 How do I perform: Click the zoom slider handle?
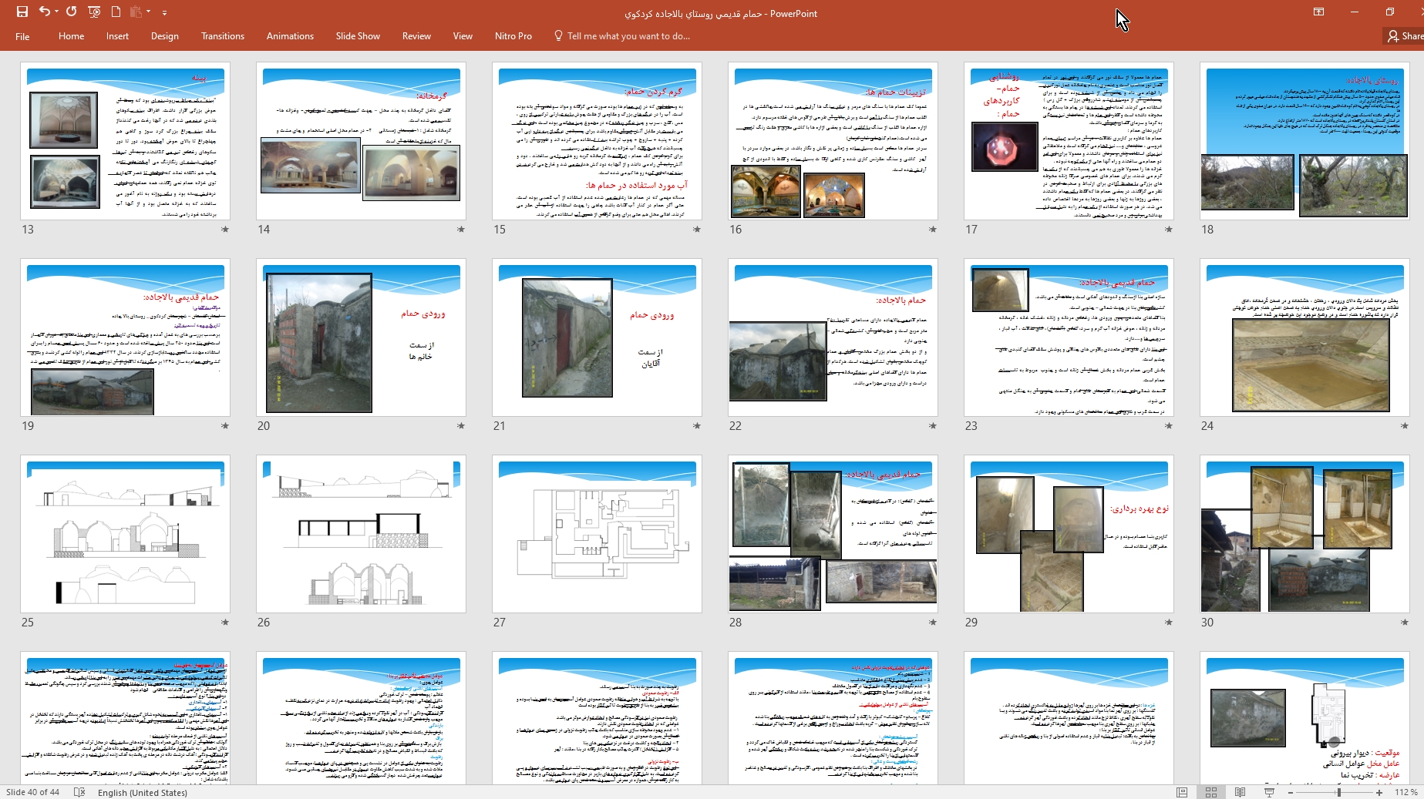pos(1338,792)
